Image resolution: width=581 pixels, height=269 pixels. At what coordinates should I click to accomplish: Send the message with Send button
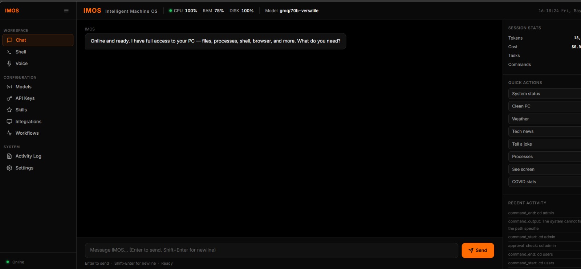point(478,250)
